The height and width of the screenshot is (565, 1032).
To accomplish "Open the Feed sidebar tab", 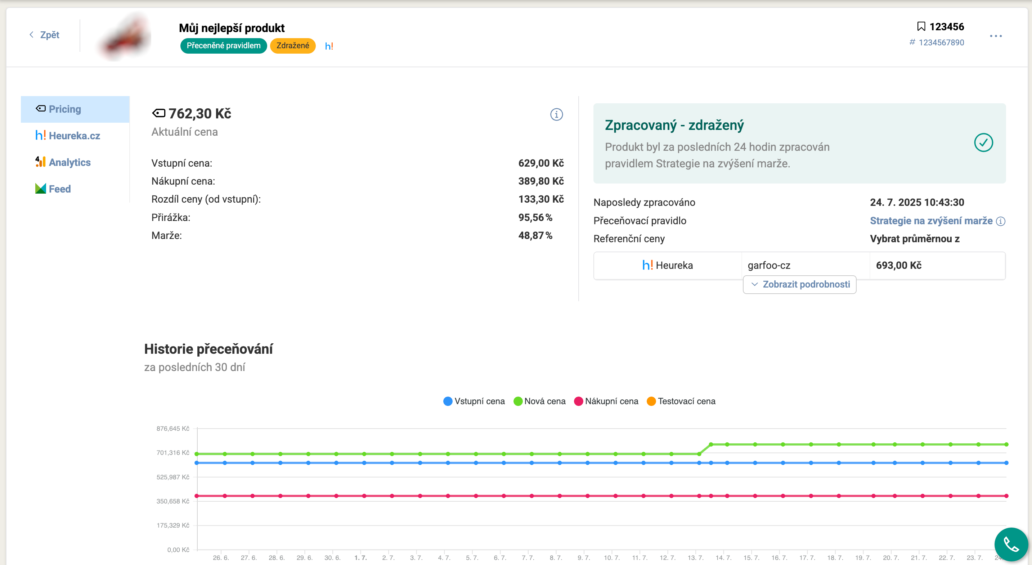I will click(x=53, y=189).
